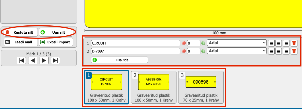Click the 100 mm dimension label

(219, 33)
